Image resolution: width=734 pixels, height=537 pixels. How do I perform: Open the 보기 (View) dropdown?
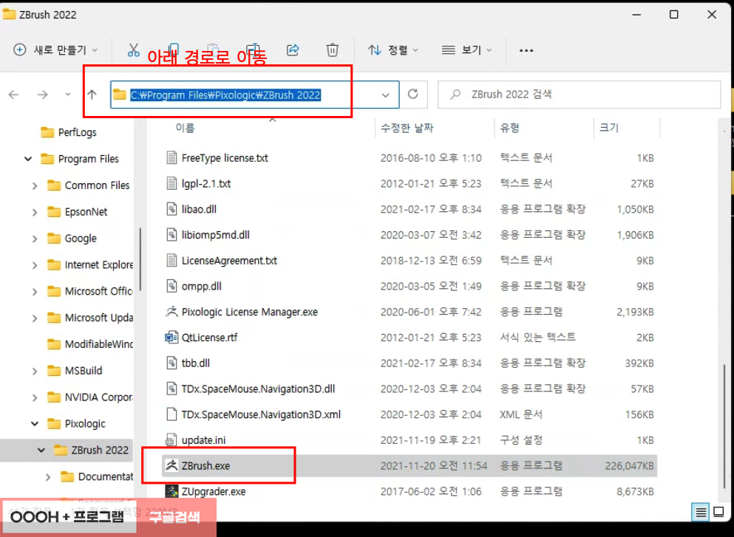[466, 49]
